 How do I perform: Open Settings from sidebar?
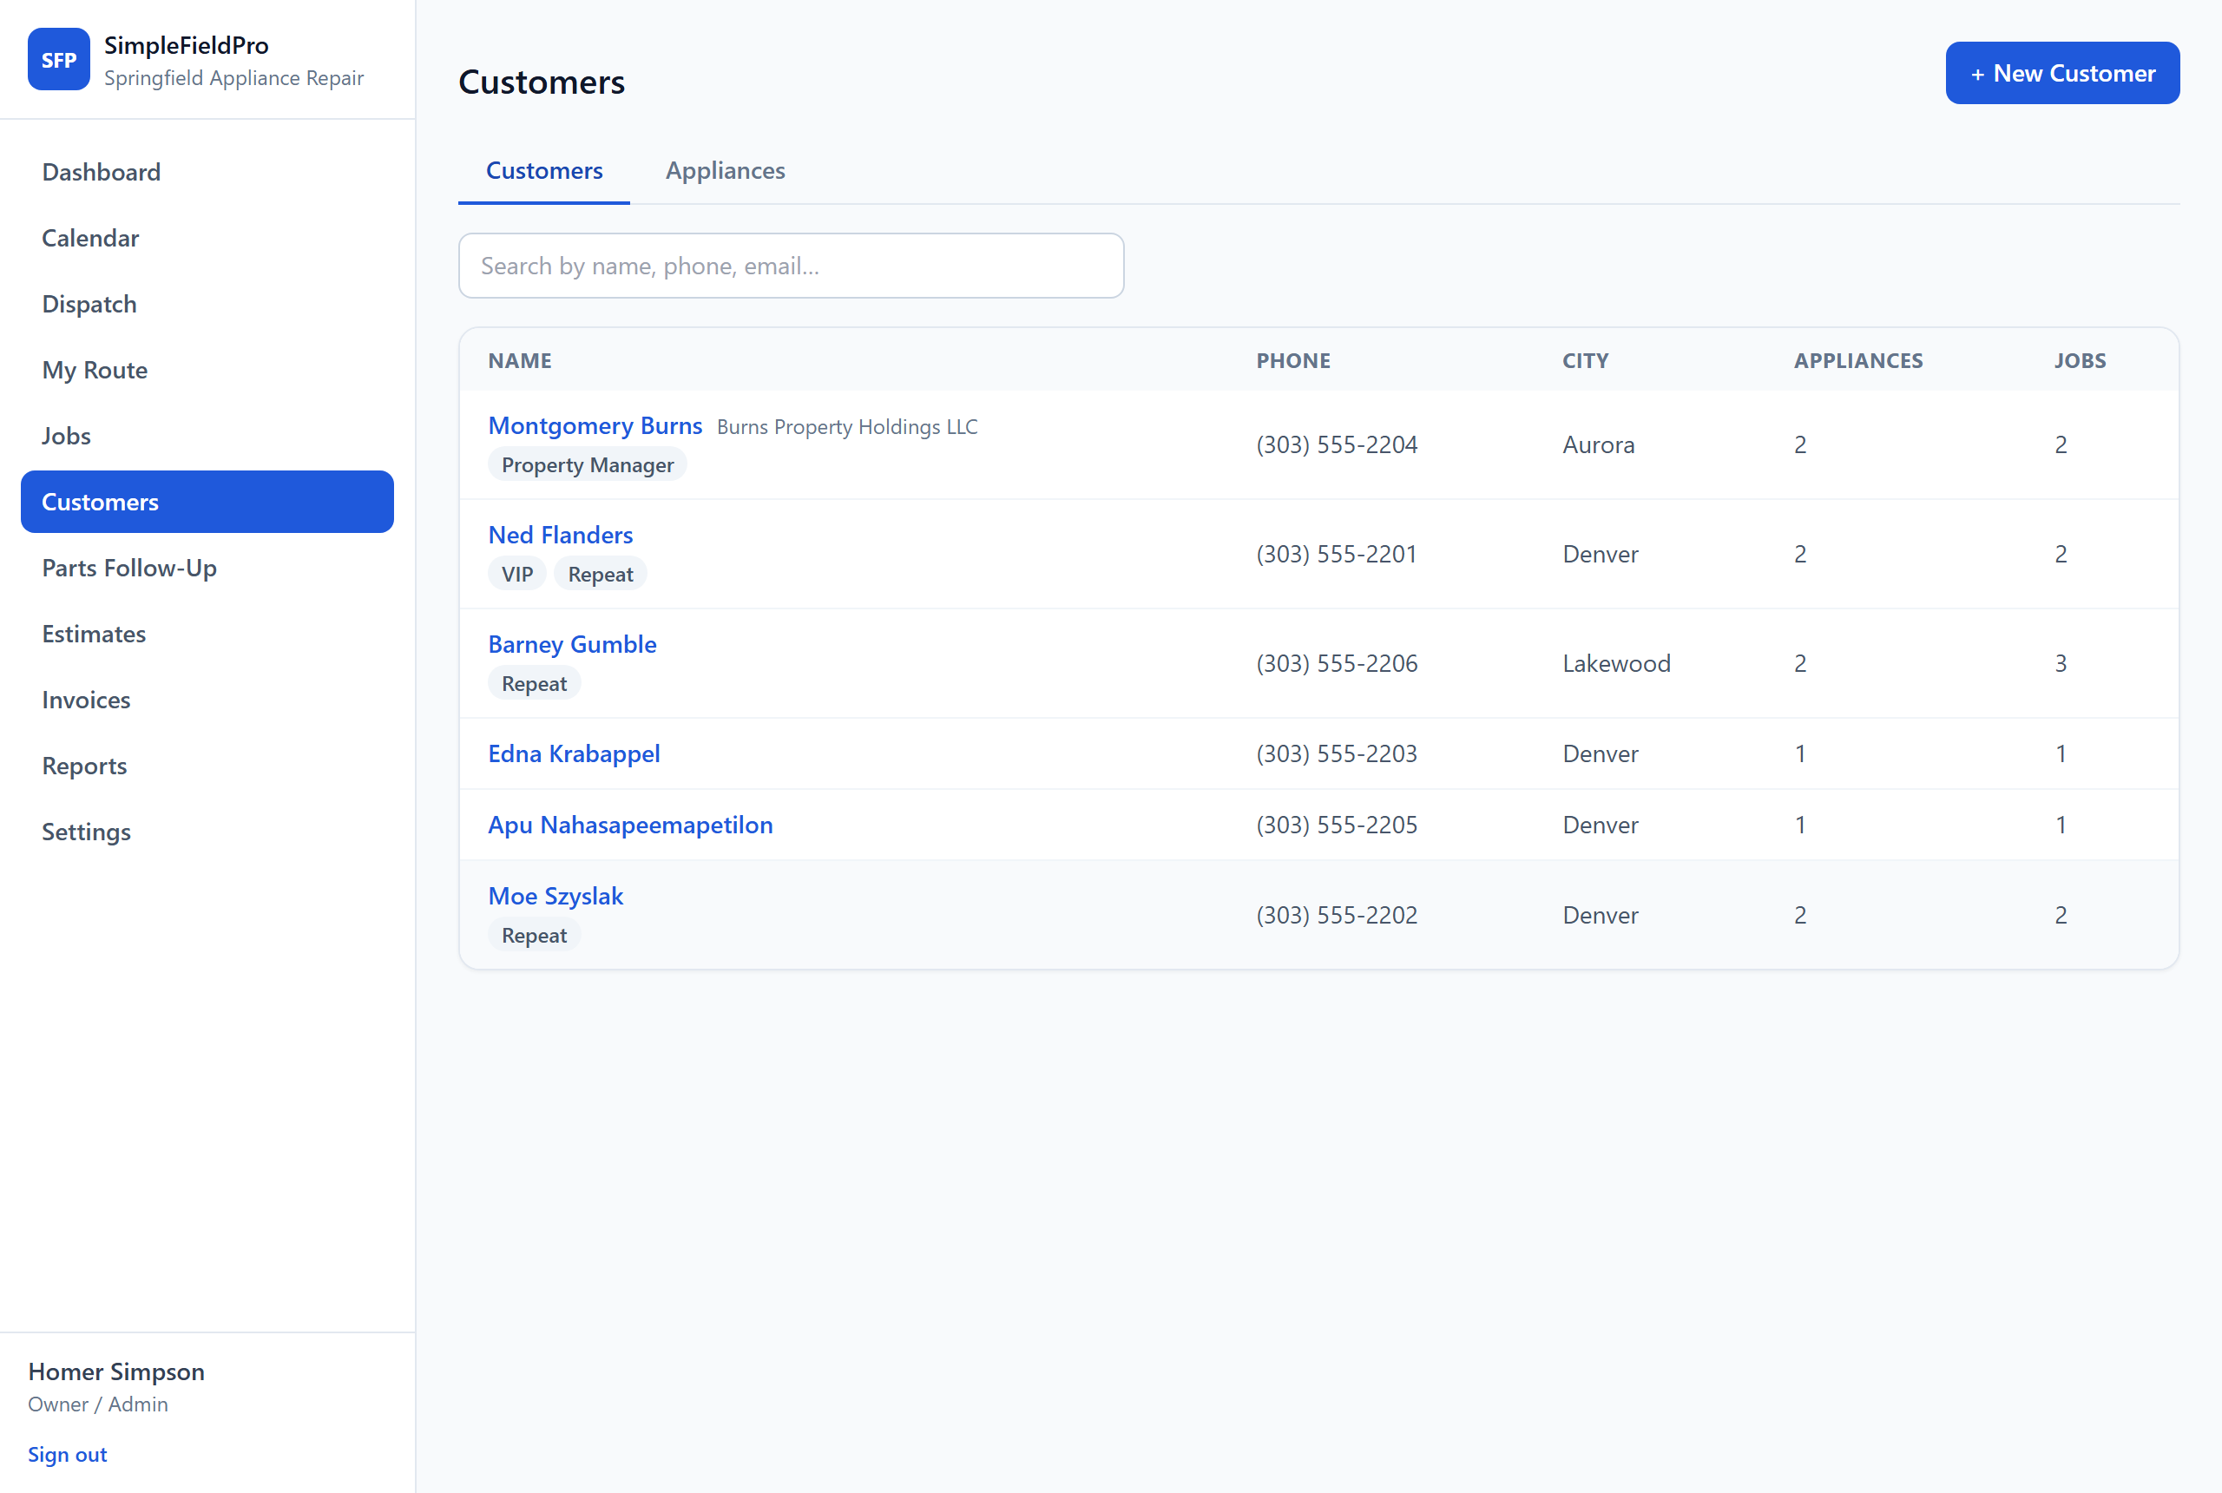point(207,832)
